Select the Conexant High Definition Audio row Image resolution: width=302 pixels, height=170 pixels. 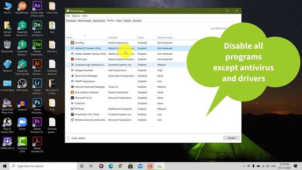(126, 65)
